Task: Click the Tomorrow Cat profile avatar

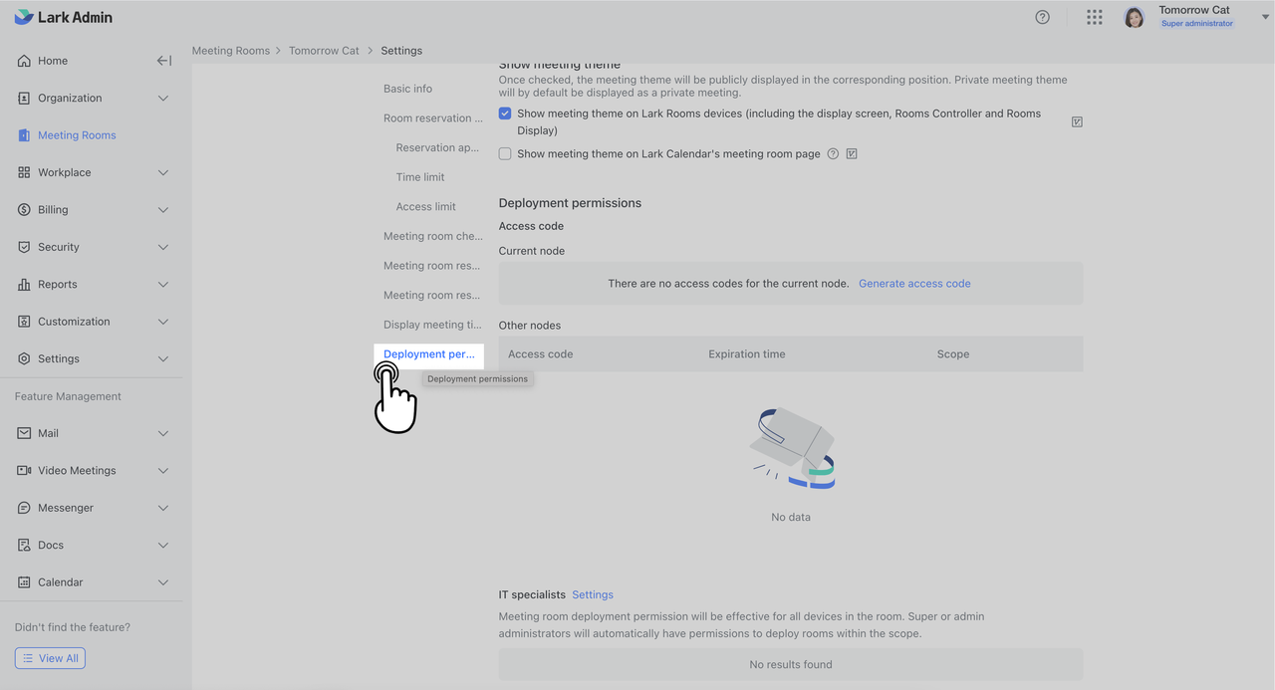Action: click(1134, 17)
